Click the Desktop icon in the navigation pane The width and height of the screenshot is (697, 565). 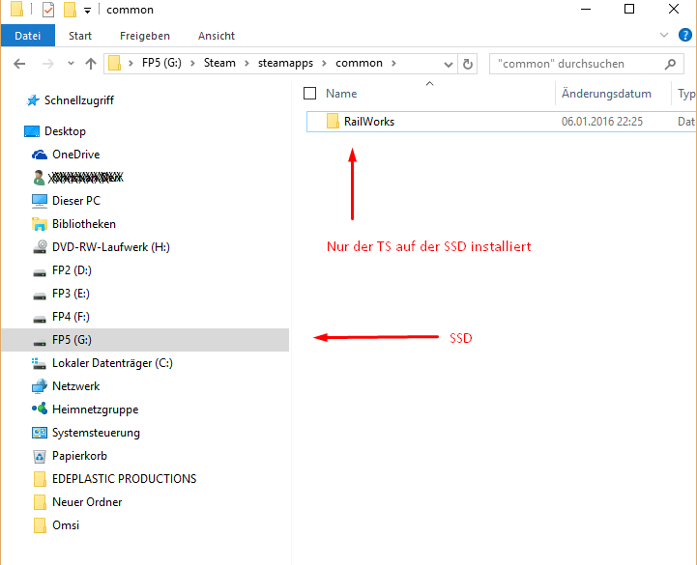pos(32,131)
